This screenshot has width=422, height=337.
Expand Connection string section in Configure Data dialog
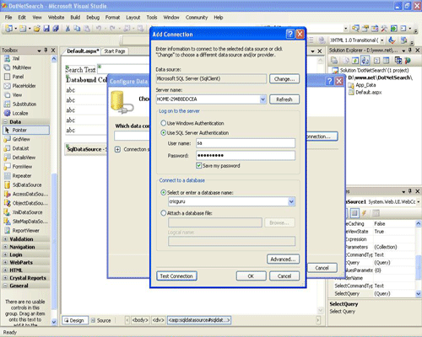(x=117, y=149)
